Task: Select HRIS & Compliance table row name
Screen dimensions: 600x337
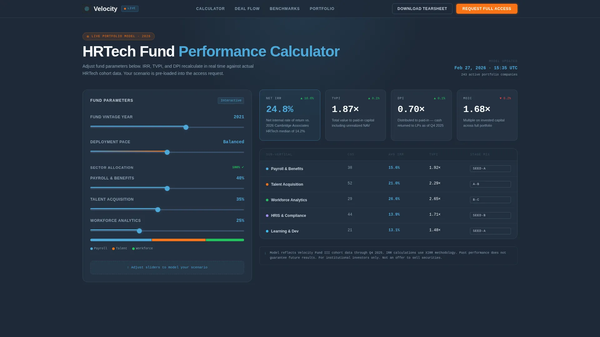Action: click(x=288, y=216)
